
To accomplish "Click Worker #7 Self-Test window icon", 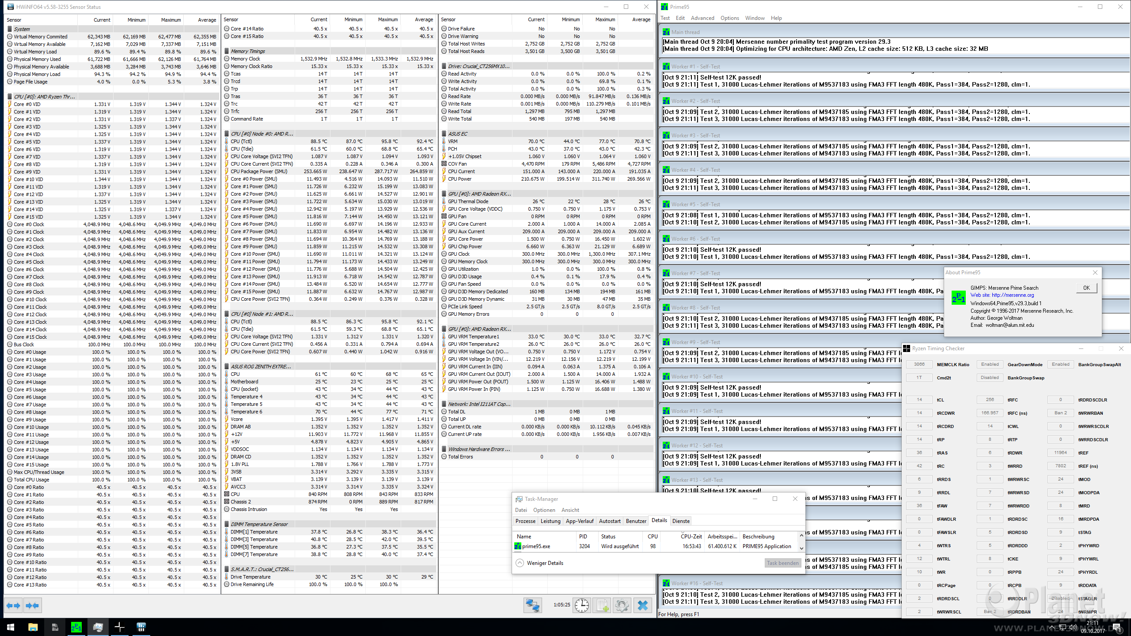I will point(666,273).
